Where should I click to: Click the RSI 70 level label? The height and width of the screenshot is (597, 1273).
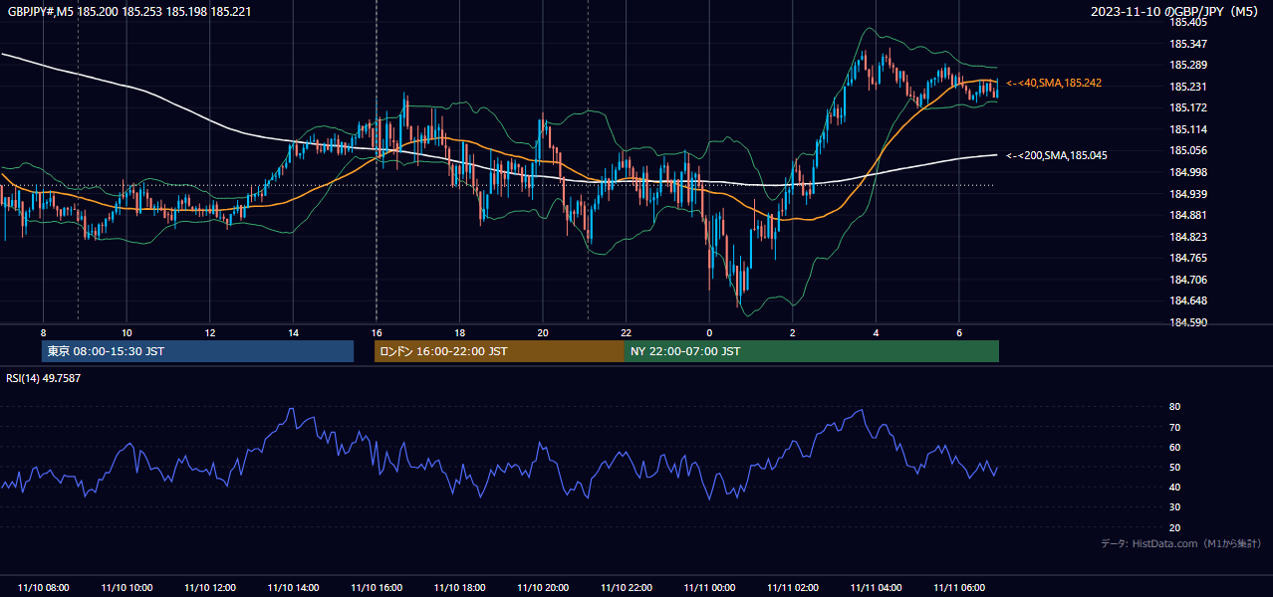click(x=1175, y=427)
